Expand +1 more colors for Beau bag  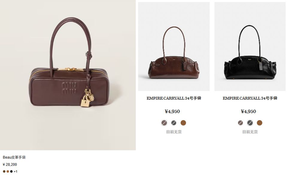[x=16, y=172]
